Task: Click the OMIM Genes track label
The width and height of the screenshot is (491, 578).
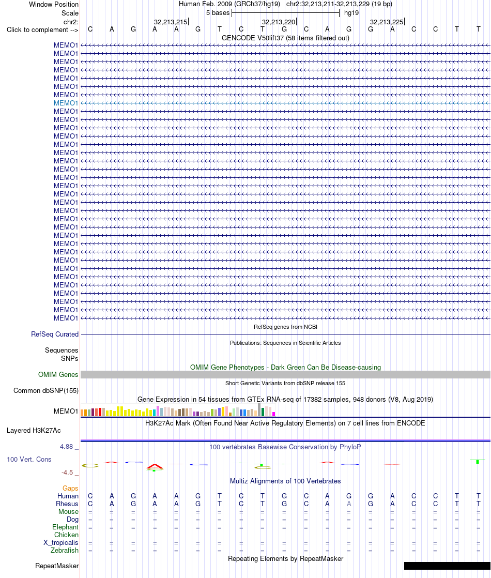Action: click(58, 374)
